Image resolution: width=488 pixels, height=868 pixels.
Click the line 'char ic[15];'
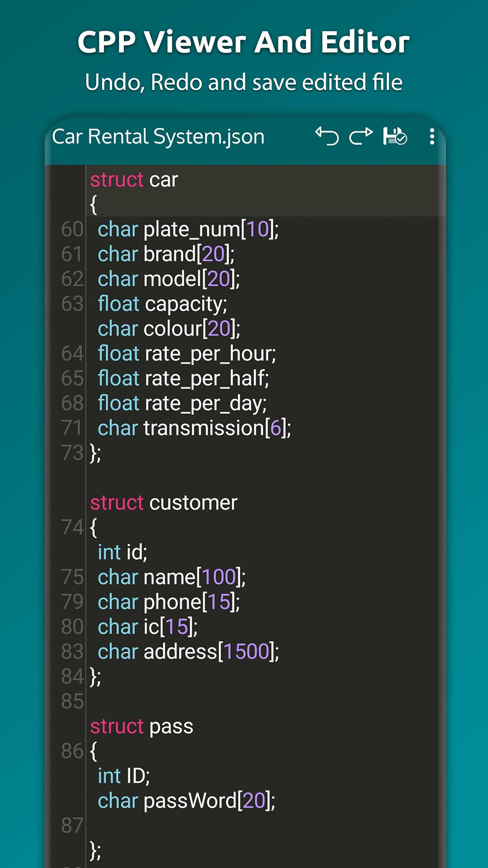pyautogui.click(x=147, y=627)
